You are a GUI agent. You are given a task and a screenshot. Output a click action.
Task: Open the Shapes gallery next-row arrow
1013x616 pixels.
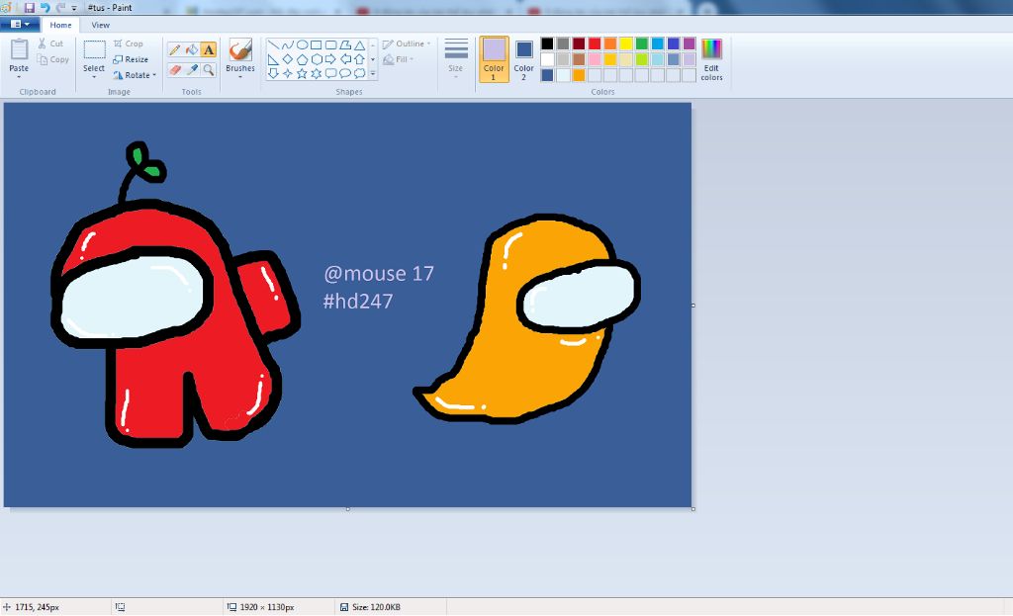coord(373,59)
